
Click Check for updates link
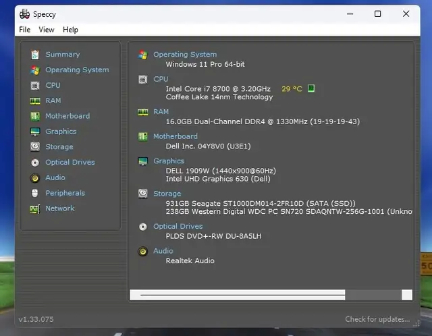377,319
